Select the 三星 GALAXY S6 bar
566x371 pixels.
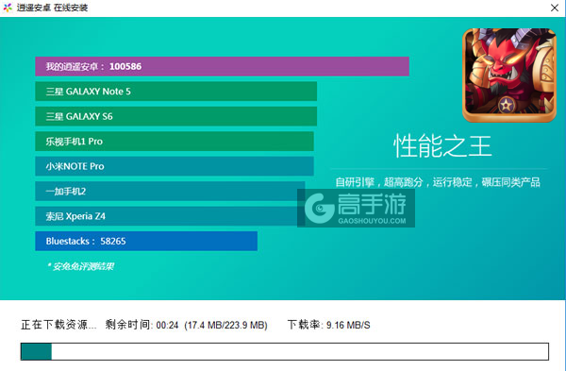coord(175,116)
